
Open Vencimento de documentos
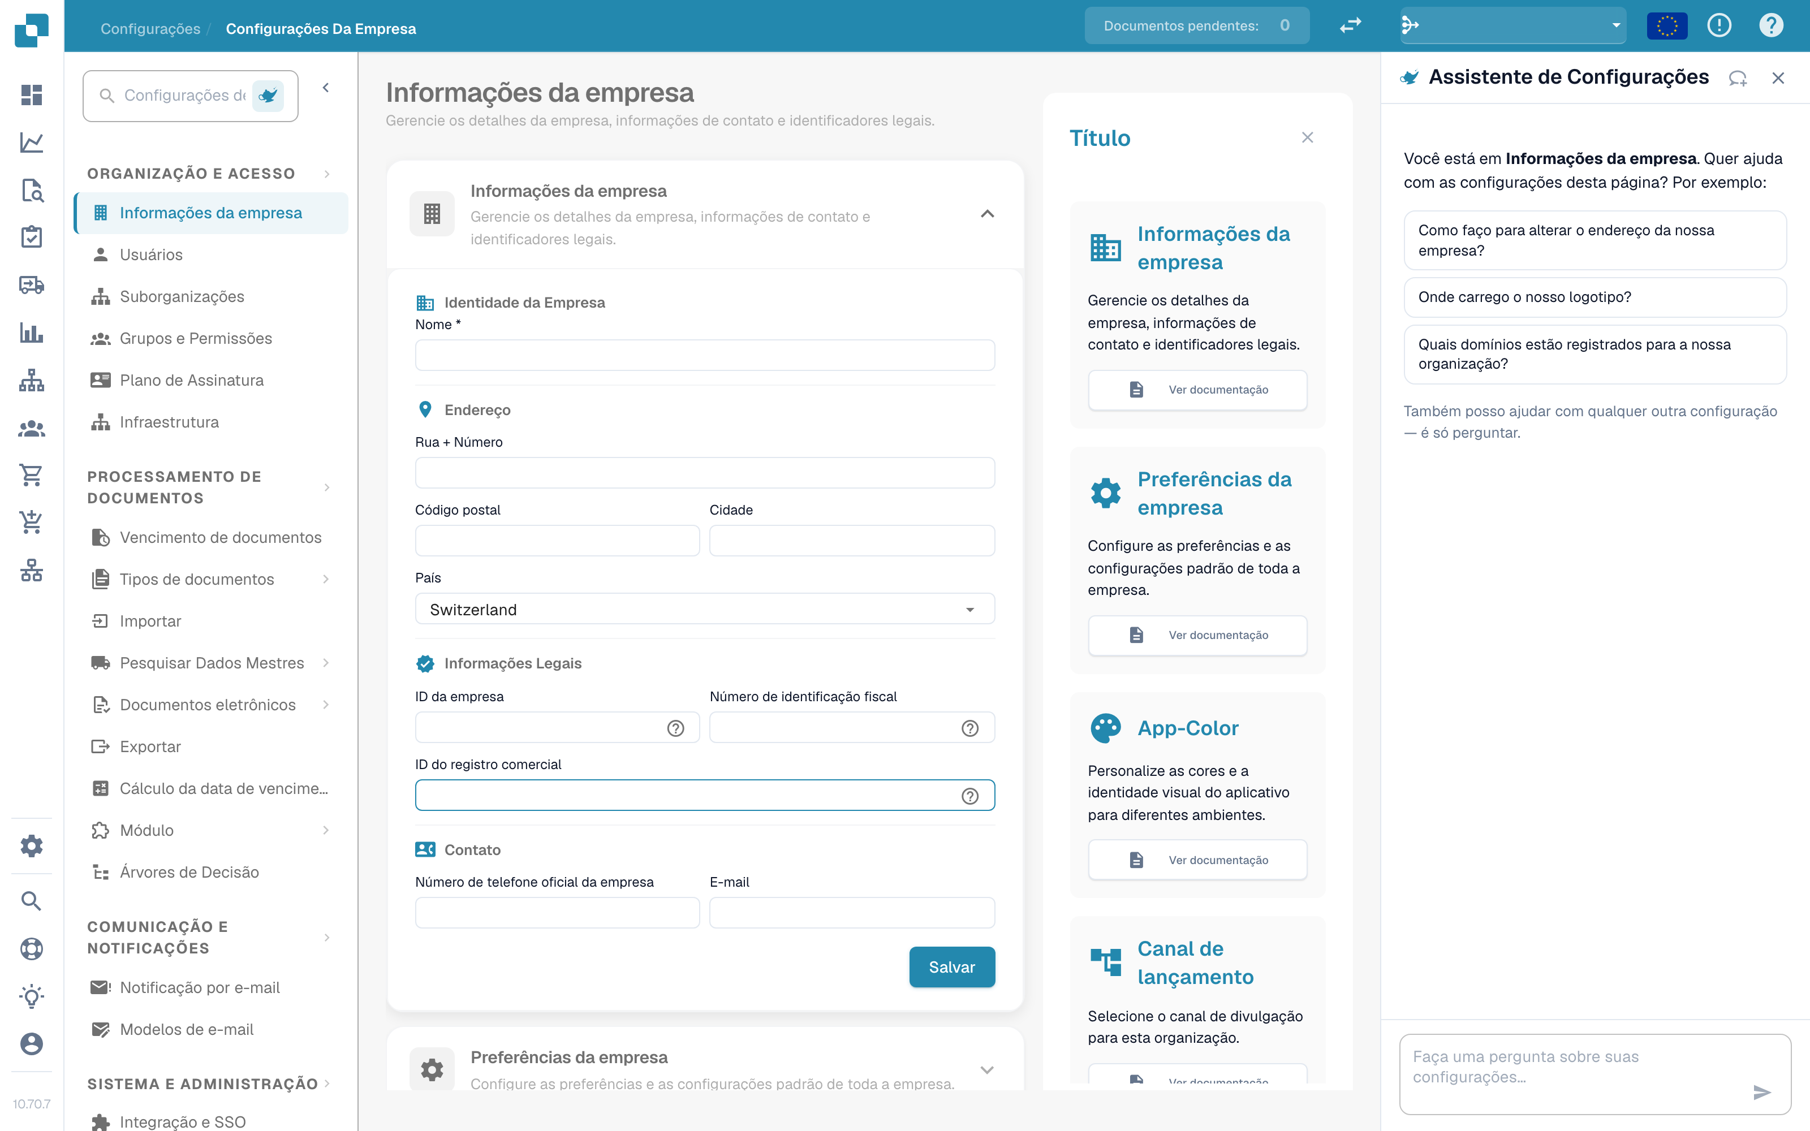pos(211,538)
